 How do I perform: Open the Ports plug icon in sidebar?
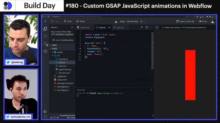(x=45, y=44)
